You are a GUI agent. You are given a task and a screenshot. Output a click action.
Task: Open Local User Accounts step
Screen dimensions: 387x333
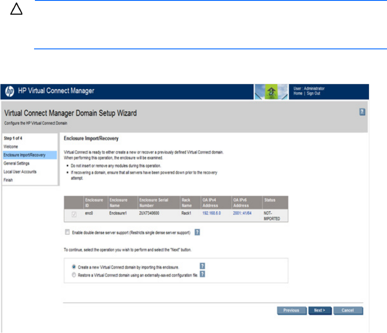(x=20, y=172)
